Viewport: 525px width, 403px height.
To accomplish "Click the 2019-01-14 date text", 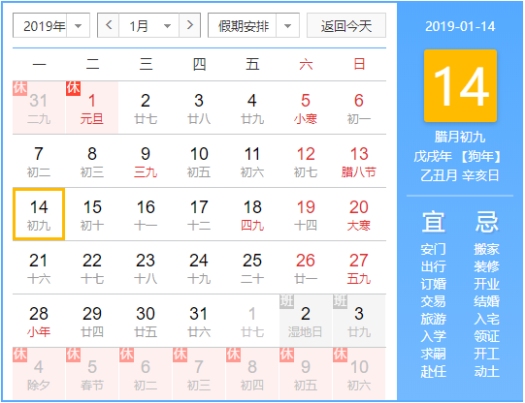I will pos(460,26).
